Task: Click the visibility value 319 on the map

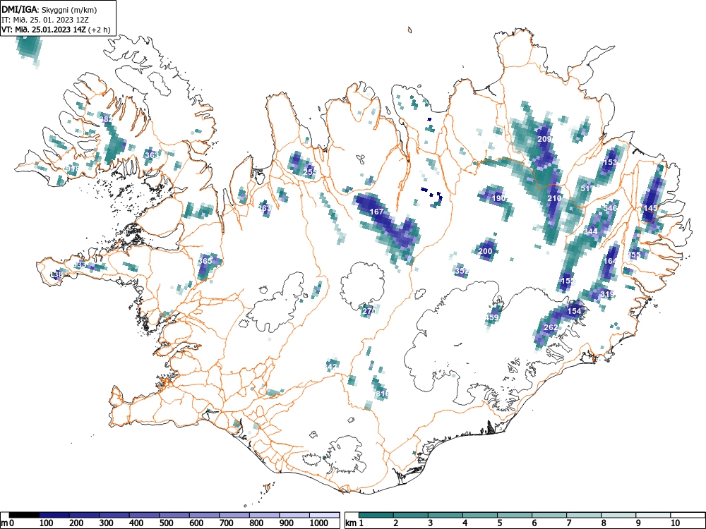Action: coord(607,294)
